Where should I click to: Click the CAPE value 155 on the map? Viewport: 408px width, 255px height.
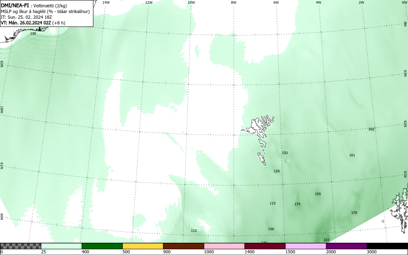pos(318,194)
